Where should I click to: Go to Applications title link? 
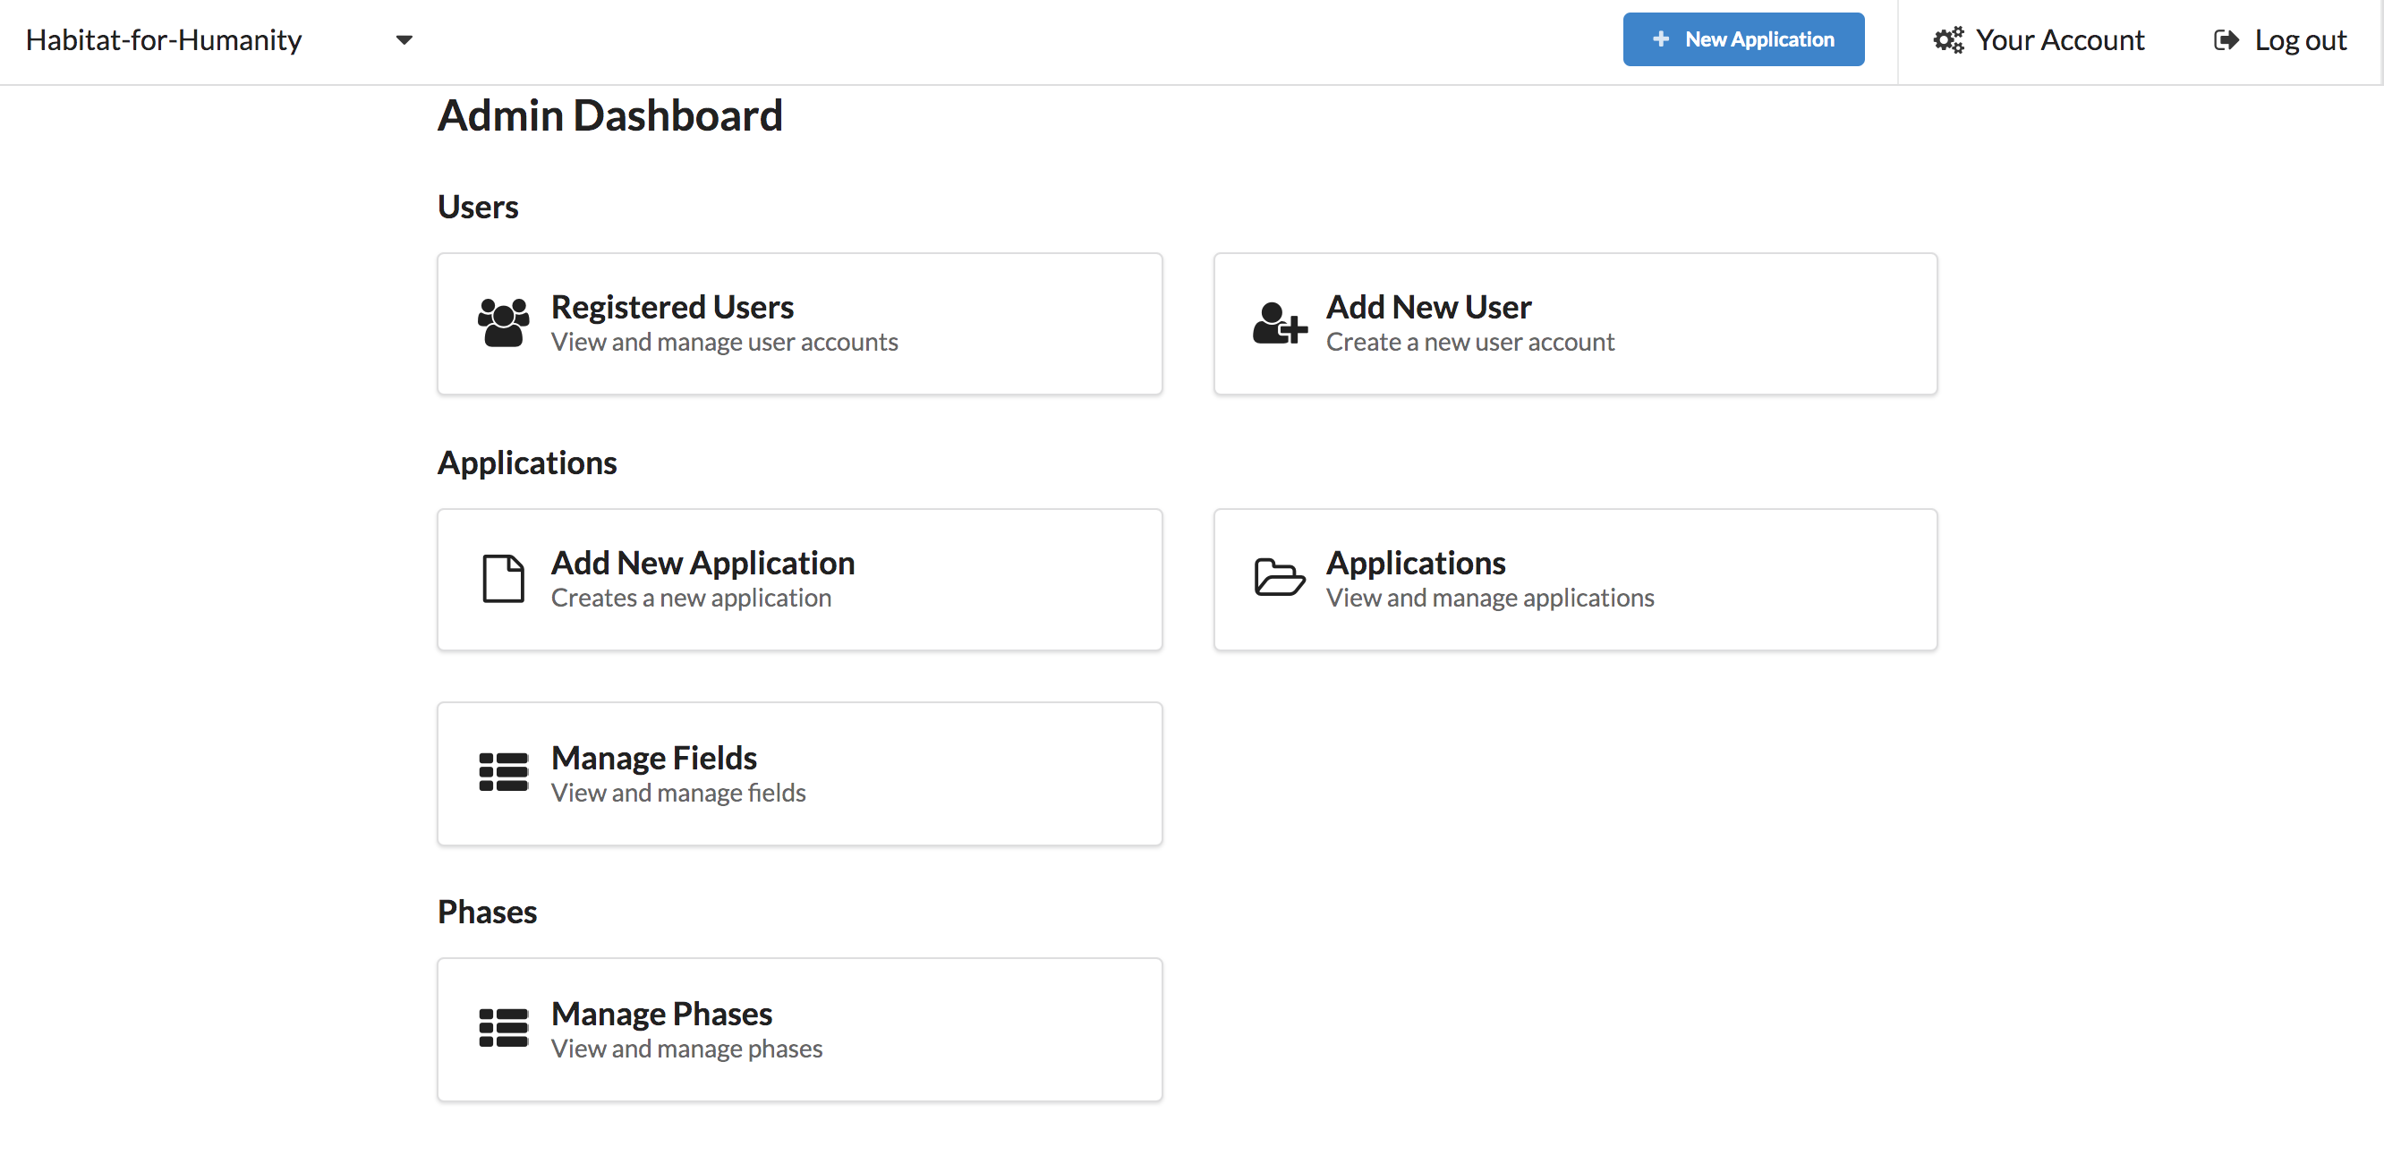point(1415,564)
